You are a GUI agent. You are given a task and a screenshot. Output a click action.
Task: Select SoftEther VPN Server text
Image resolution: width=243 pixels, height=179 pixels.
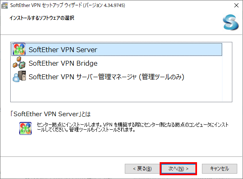63,50
